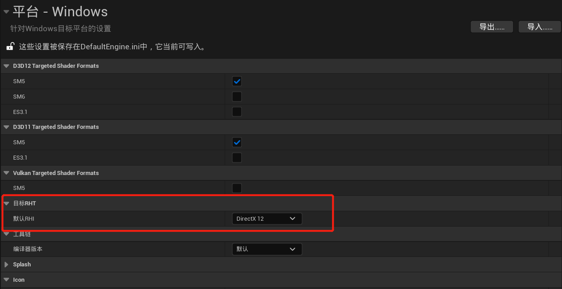562x289 pixels.
Task: Select the 默认RHI property row label
Action: 24,219
